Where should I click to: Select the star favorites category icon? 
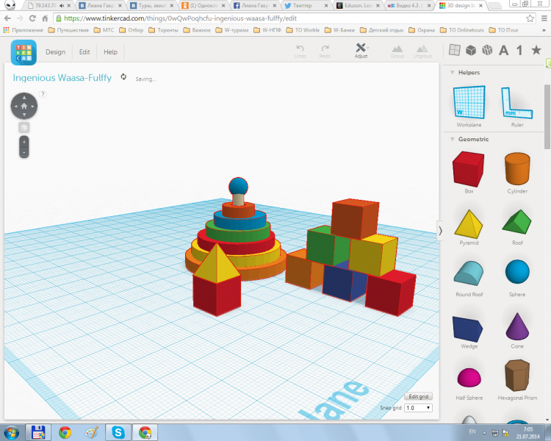[x=536, y=50]
